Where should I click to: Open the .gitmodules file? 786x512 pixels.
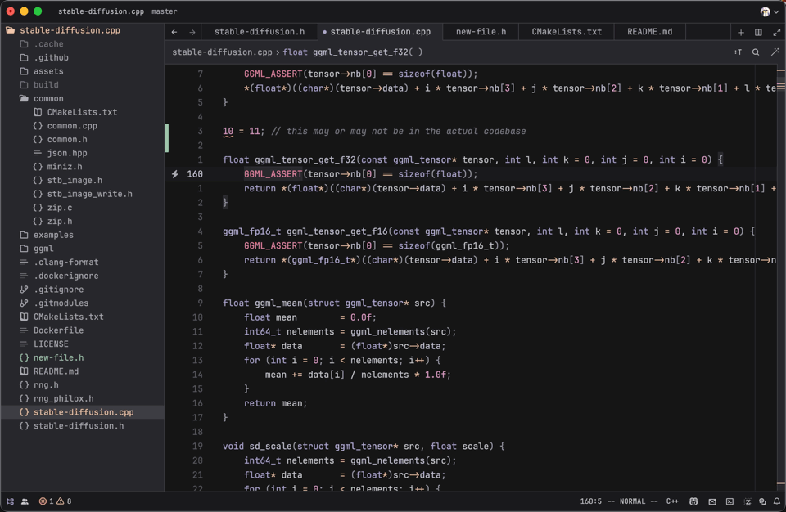pyautogui.click(x=82, y=303)
